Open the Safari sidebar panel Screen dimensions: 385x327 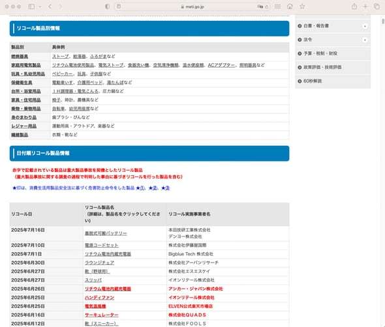[31, 7]
